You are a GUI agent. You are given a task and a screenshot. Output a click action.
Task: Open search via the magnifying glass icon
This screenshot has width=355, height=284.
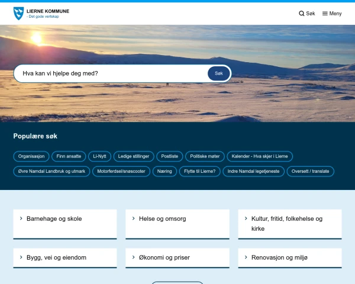[x=302, y=14]
